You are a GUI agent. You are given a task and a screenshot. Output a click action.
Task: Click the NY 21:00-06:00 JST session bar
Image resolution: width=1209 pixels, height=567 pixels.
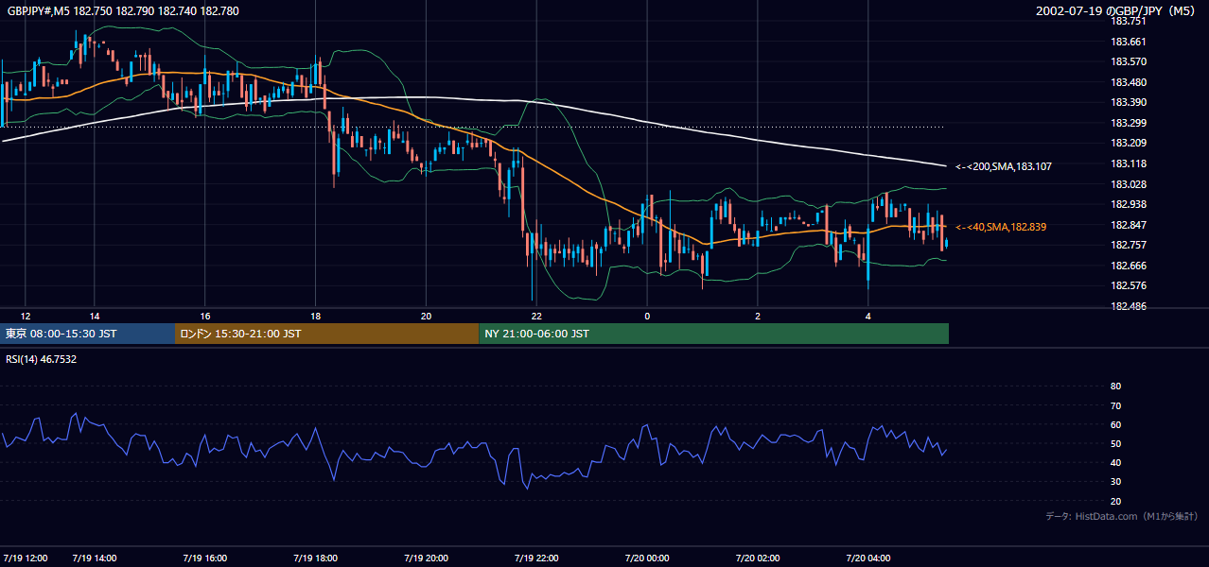click(x=714, y=334)
